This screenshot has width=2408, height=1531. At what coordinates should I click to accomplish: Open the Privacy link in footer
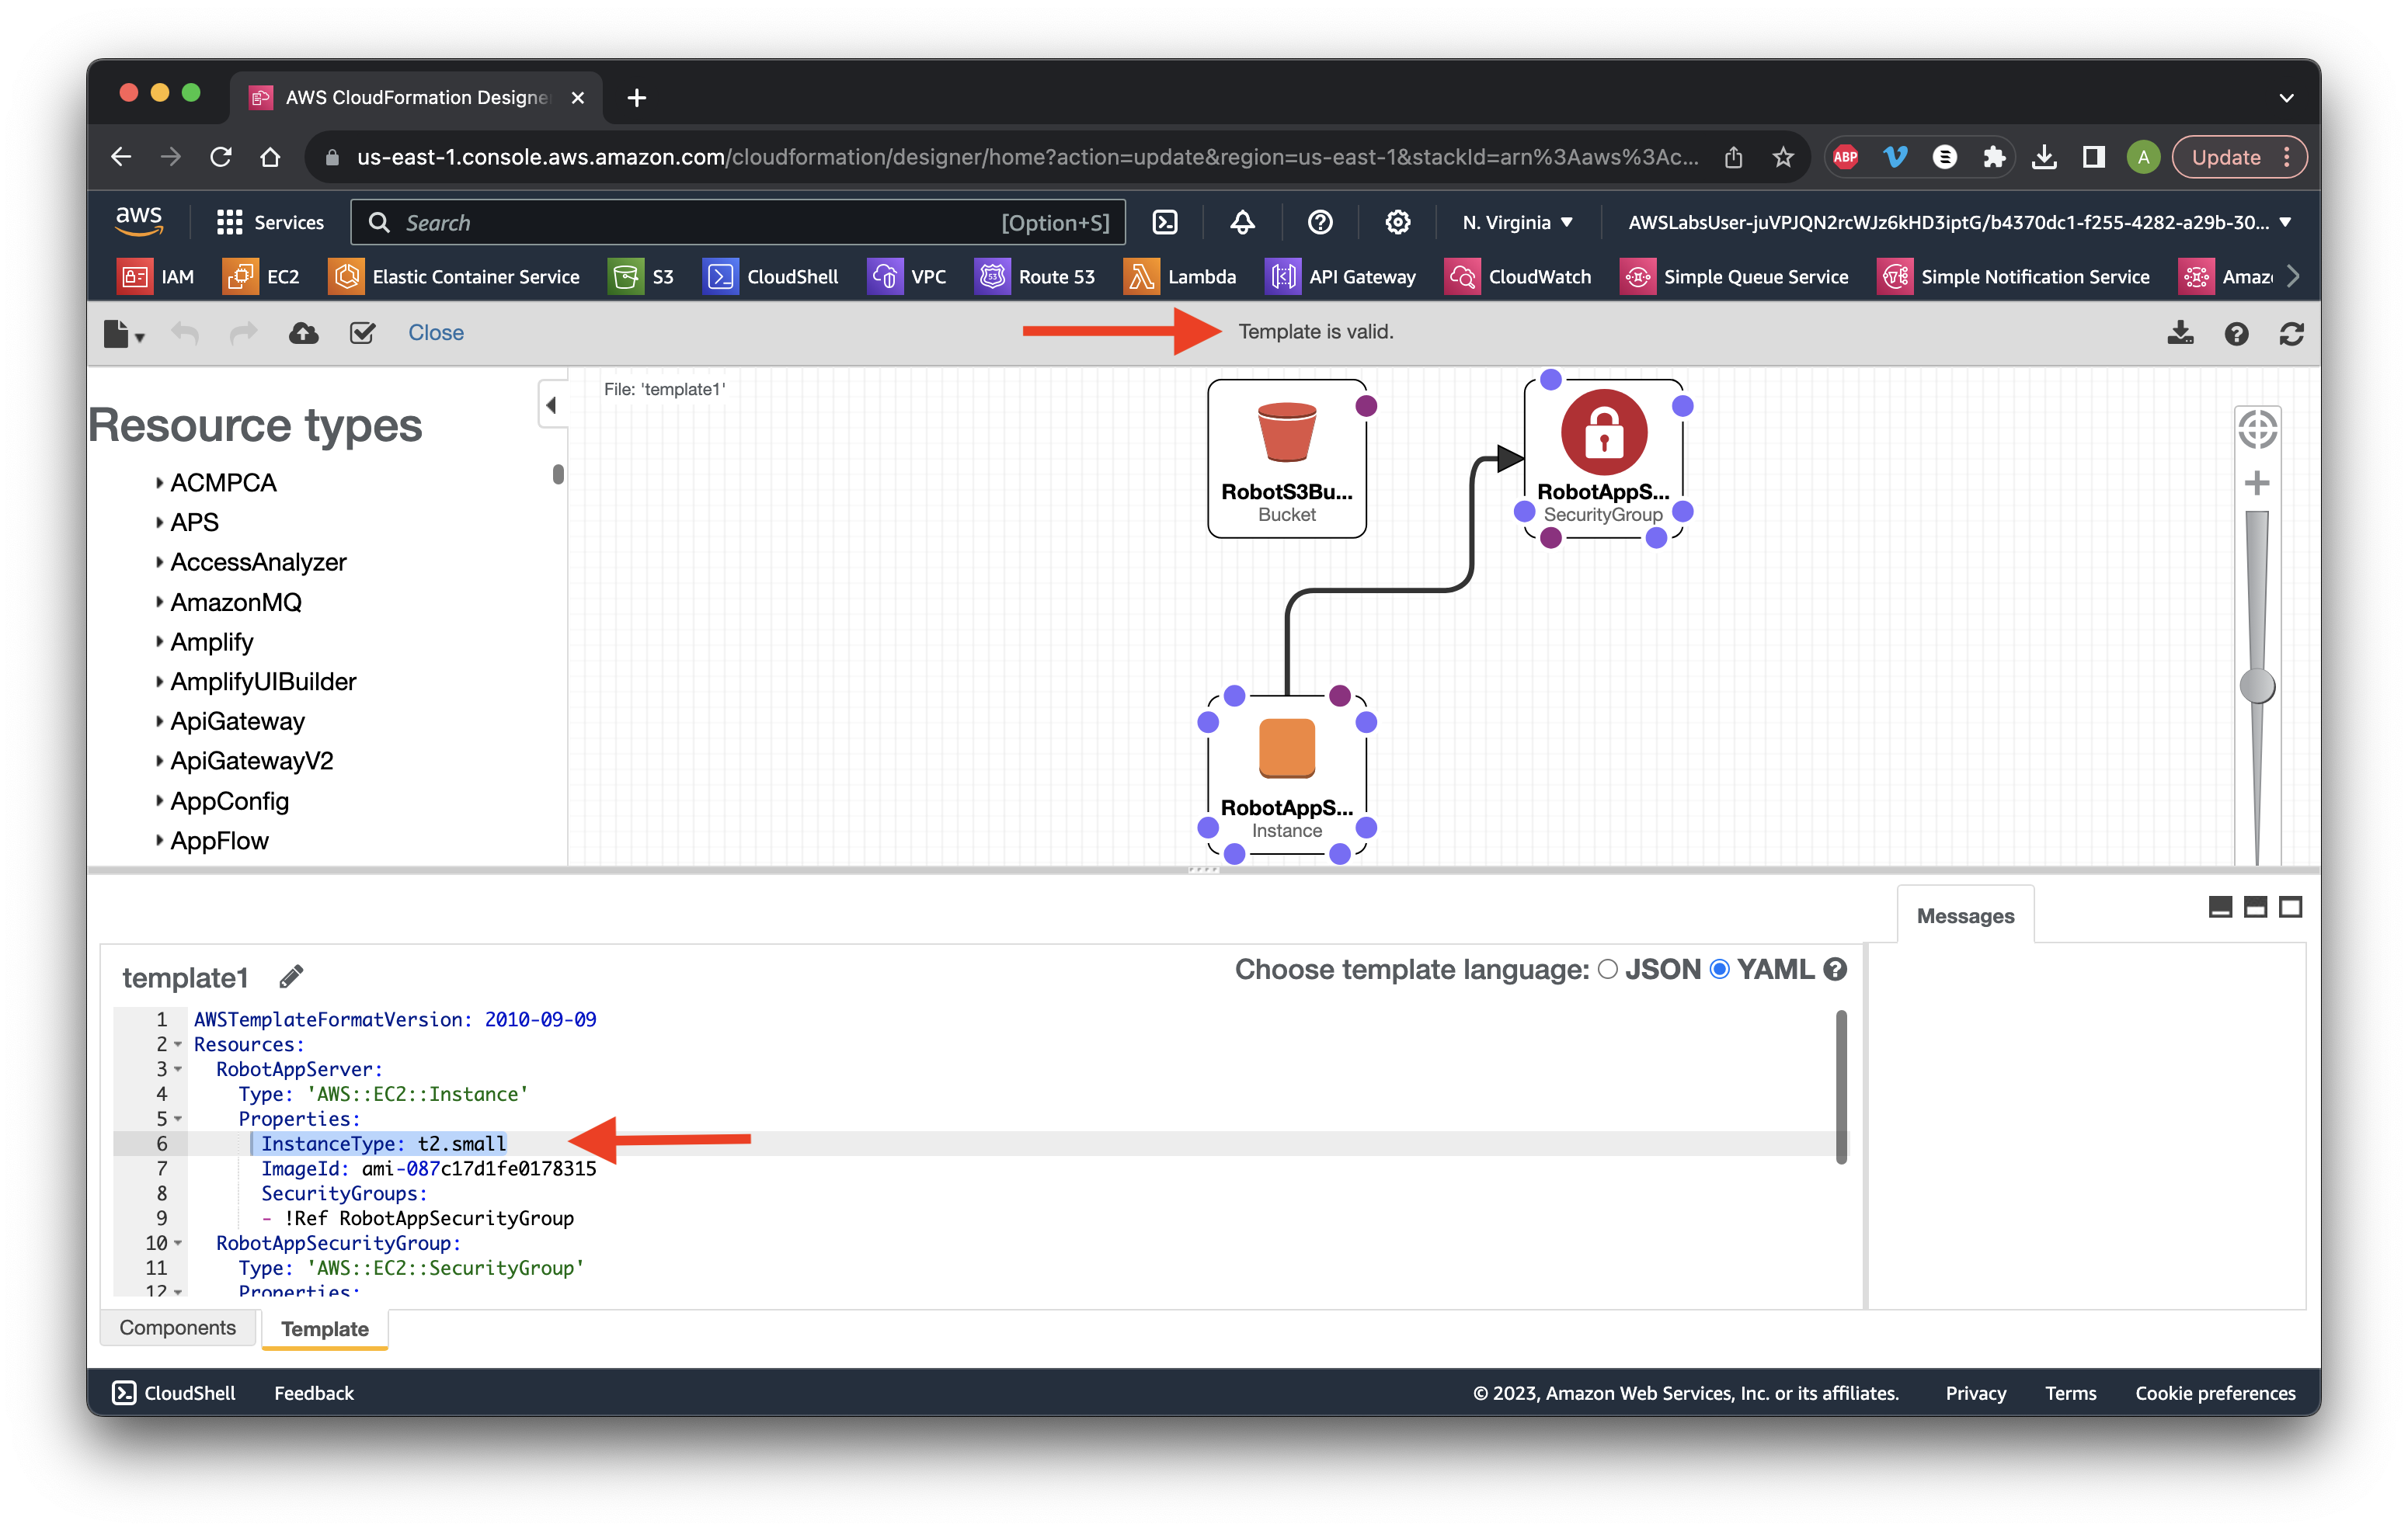(x=1975, y=1393)
